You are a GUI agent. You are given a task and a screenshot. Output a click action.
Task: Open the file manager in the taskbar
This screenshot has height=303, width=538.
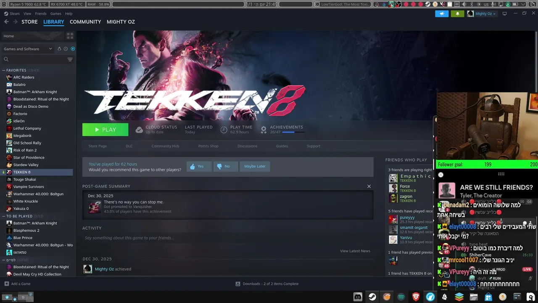pyautogui.click(x=474, y=297)
